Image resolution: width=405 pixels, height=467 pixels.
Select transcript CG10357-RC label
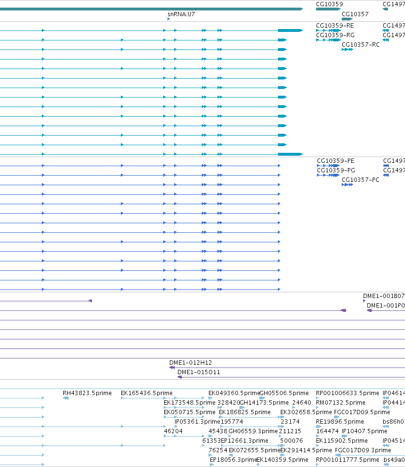point(361,45)
